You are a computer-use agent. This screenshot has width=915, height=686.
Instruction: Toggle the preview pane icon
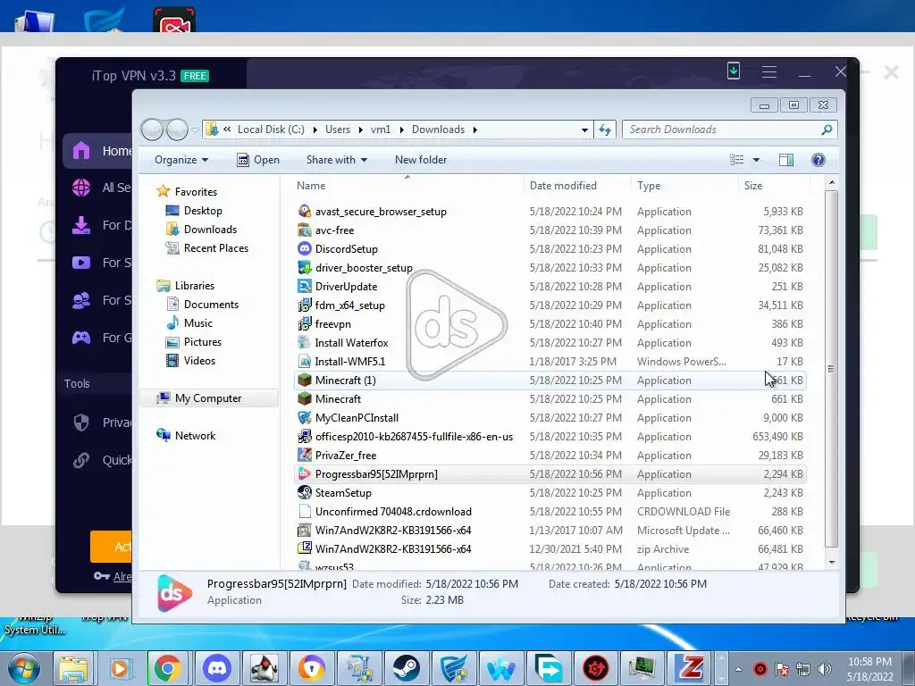786,160
